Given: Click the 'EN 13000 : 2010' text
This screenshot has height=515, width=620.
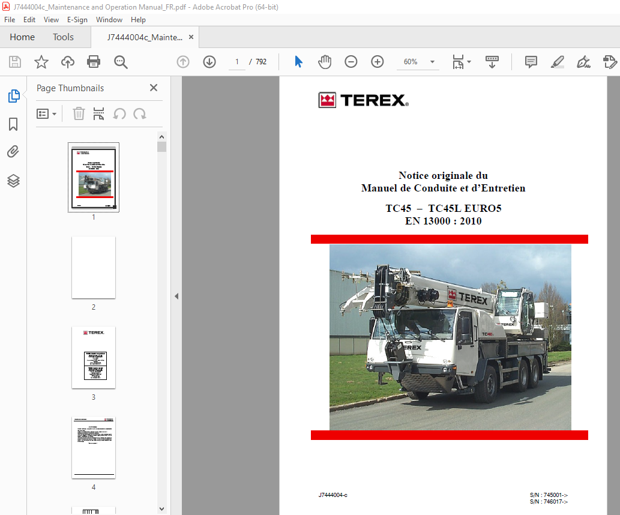Looking at the screenshot, I should click(x=444, y=221).
